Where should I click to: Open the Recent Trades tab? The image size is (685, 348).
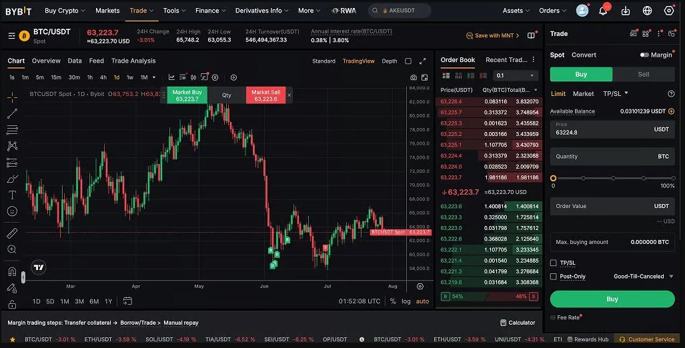[506, 60]
